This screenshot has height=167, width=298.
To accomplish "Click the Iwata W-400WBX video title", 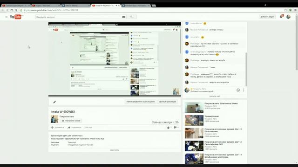I will (63, 112).
